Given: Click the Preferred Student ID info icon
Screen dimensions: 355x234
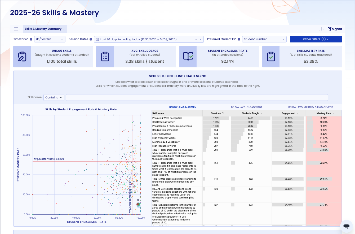Looking at the screenshot, I should point(239,39).
